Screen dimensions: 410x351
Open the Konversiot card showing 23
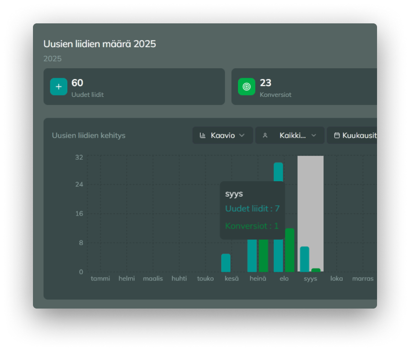point(306,87)
